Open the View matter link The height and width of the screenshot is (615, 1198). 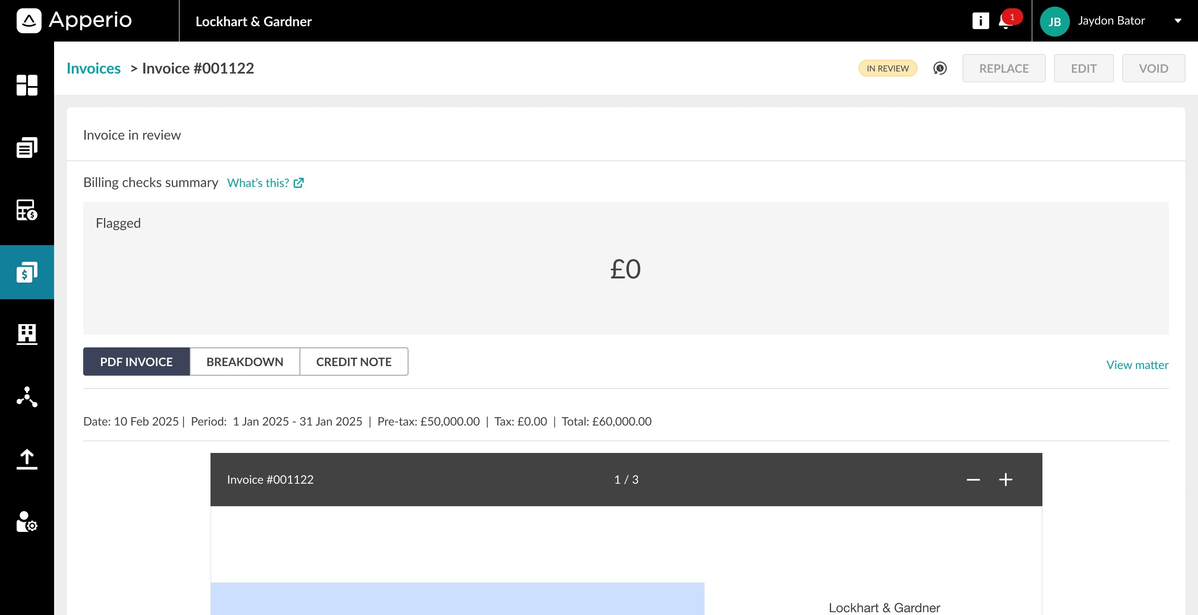[1137, 365]
